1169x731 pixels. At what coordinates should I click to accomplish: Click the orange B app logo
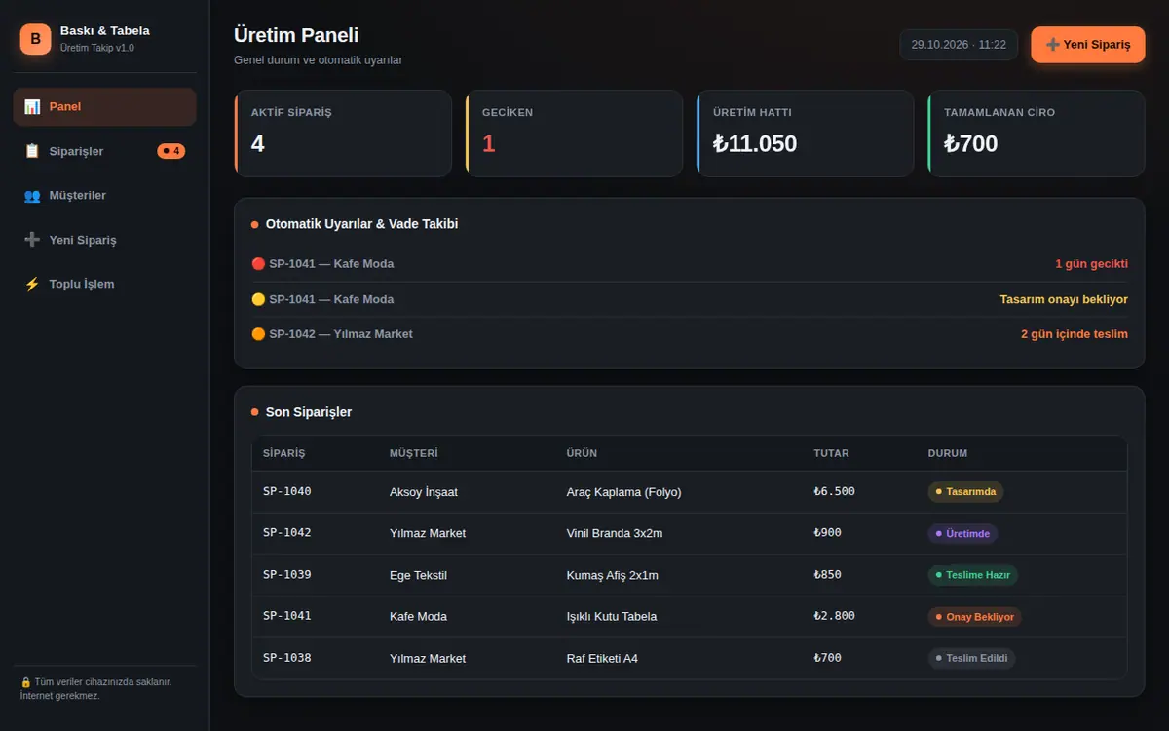tap(35, 39)
